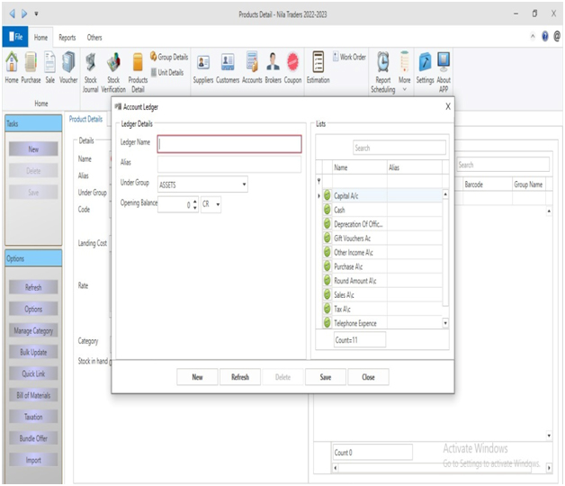Open the Suppliers icon
This screenshot has width=565, height=486.
203,67
